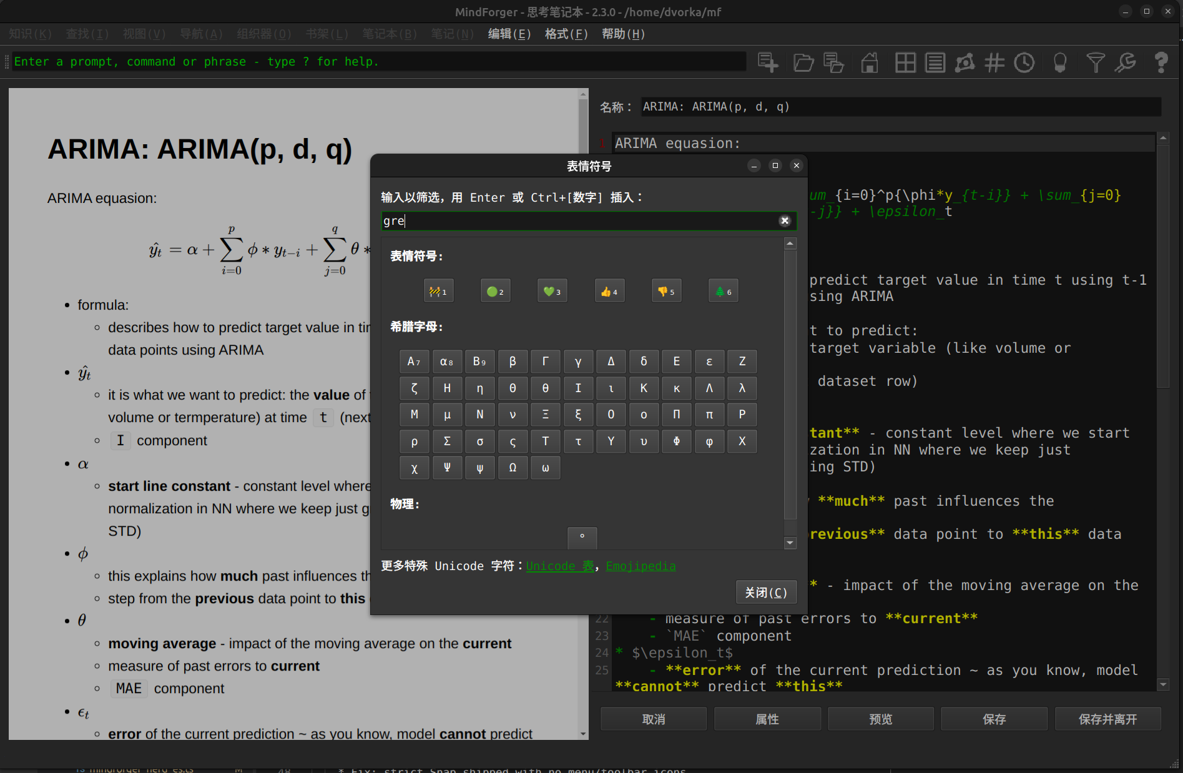Click the 取消 button
The image size is (1183, 773).
[653, 719]
